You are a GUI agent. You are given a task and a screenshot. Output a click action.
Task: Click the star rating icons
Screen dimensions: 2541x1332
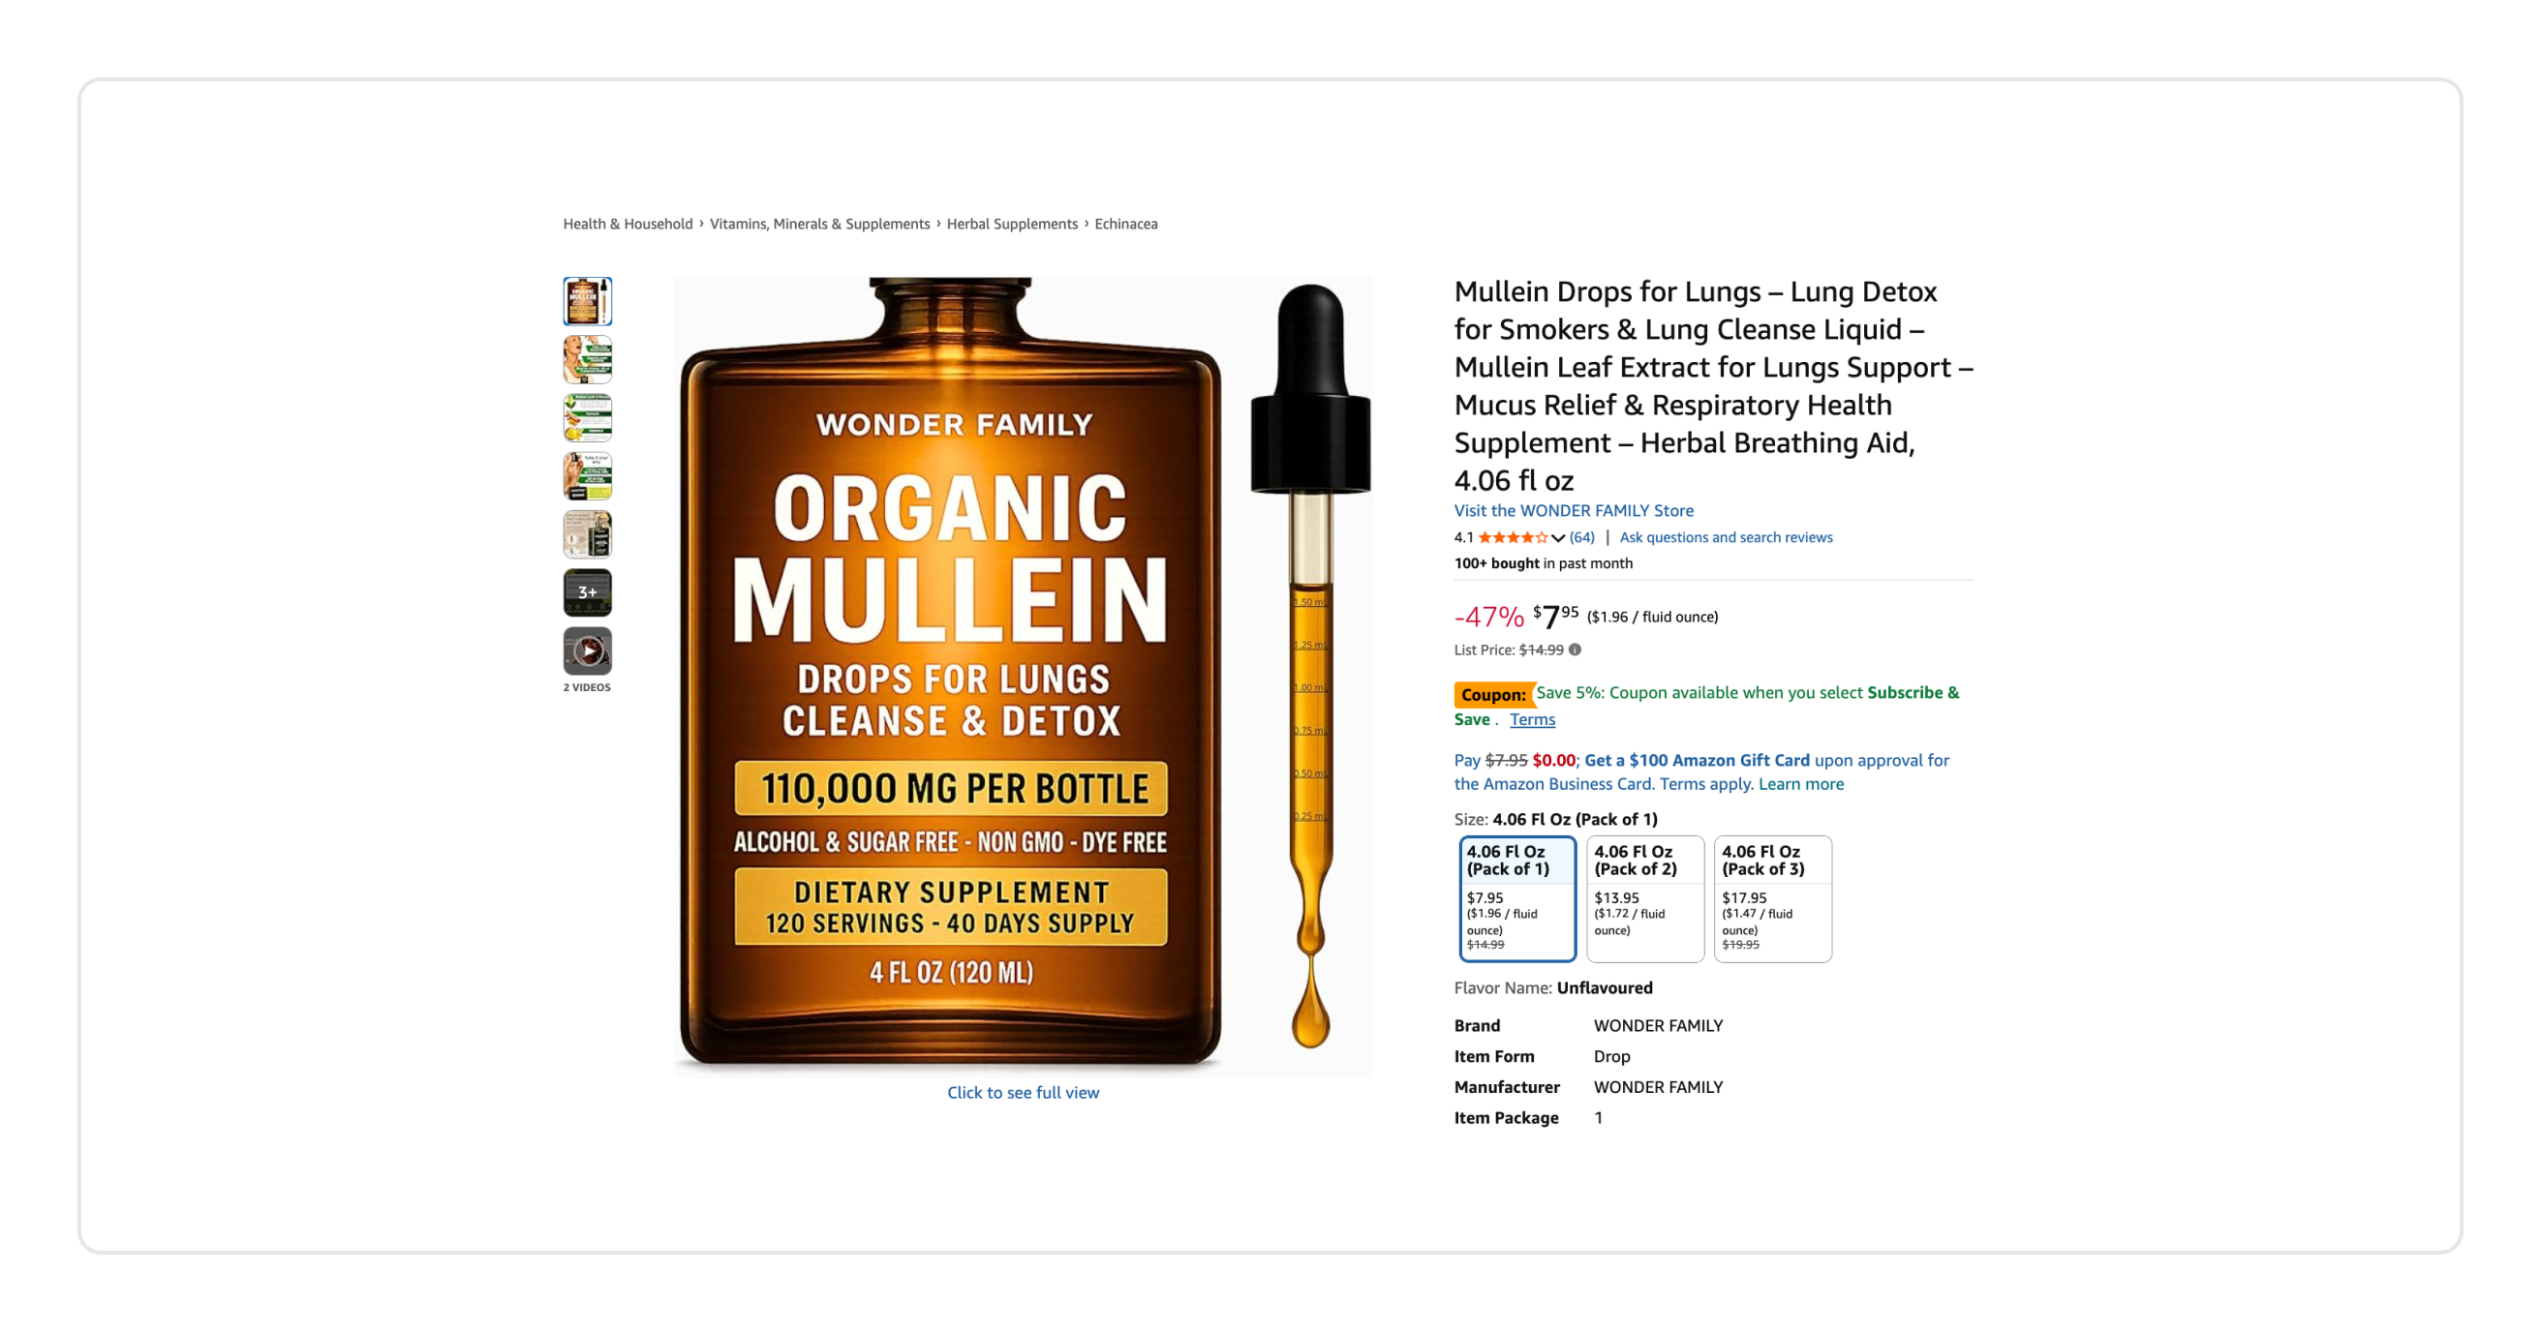click(1514, 537)
